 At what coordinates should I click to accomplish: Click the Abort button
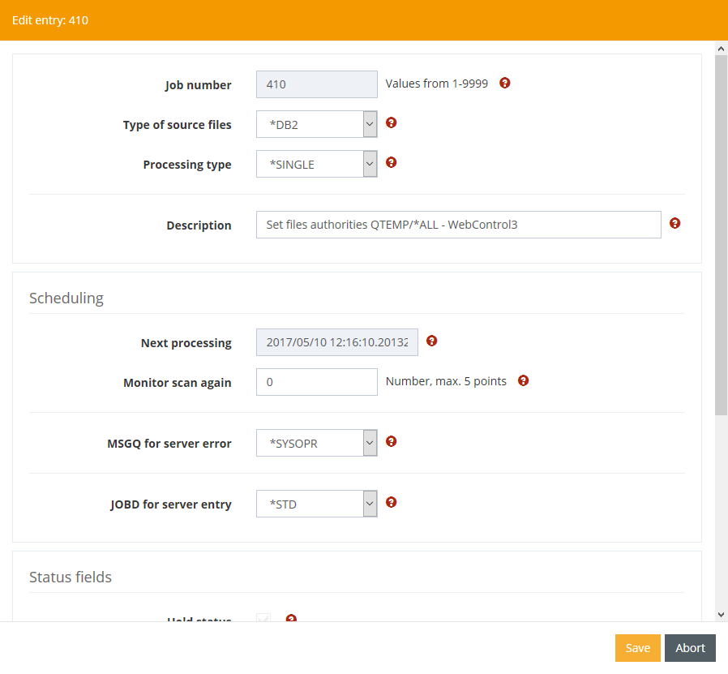(690, 648)
